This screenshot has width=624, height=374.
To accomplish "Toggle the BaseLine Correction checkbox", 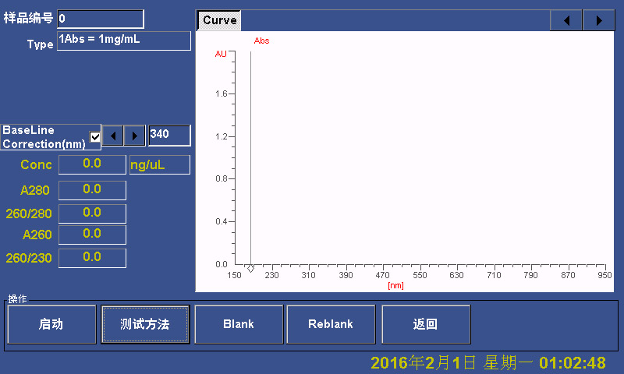I will click(95, 137).
